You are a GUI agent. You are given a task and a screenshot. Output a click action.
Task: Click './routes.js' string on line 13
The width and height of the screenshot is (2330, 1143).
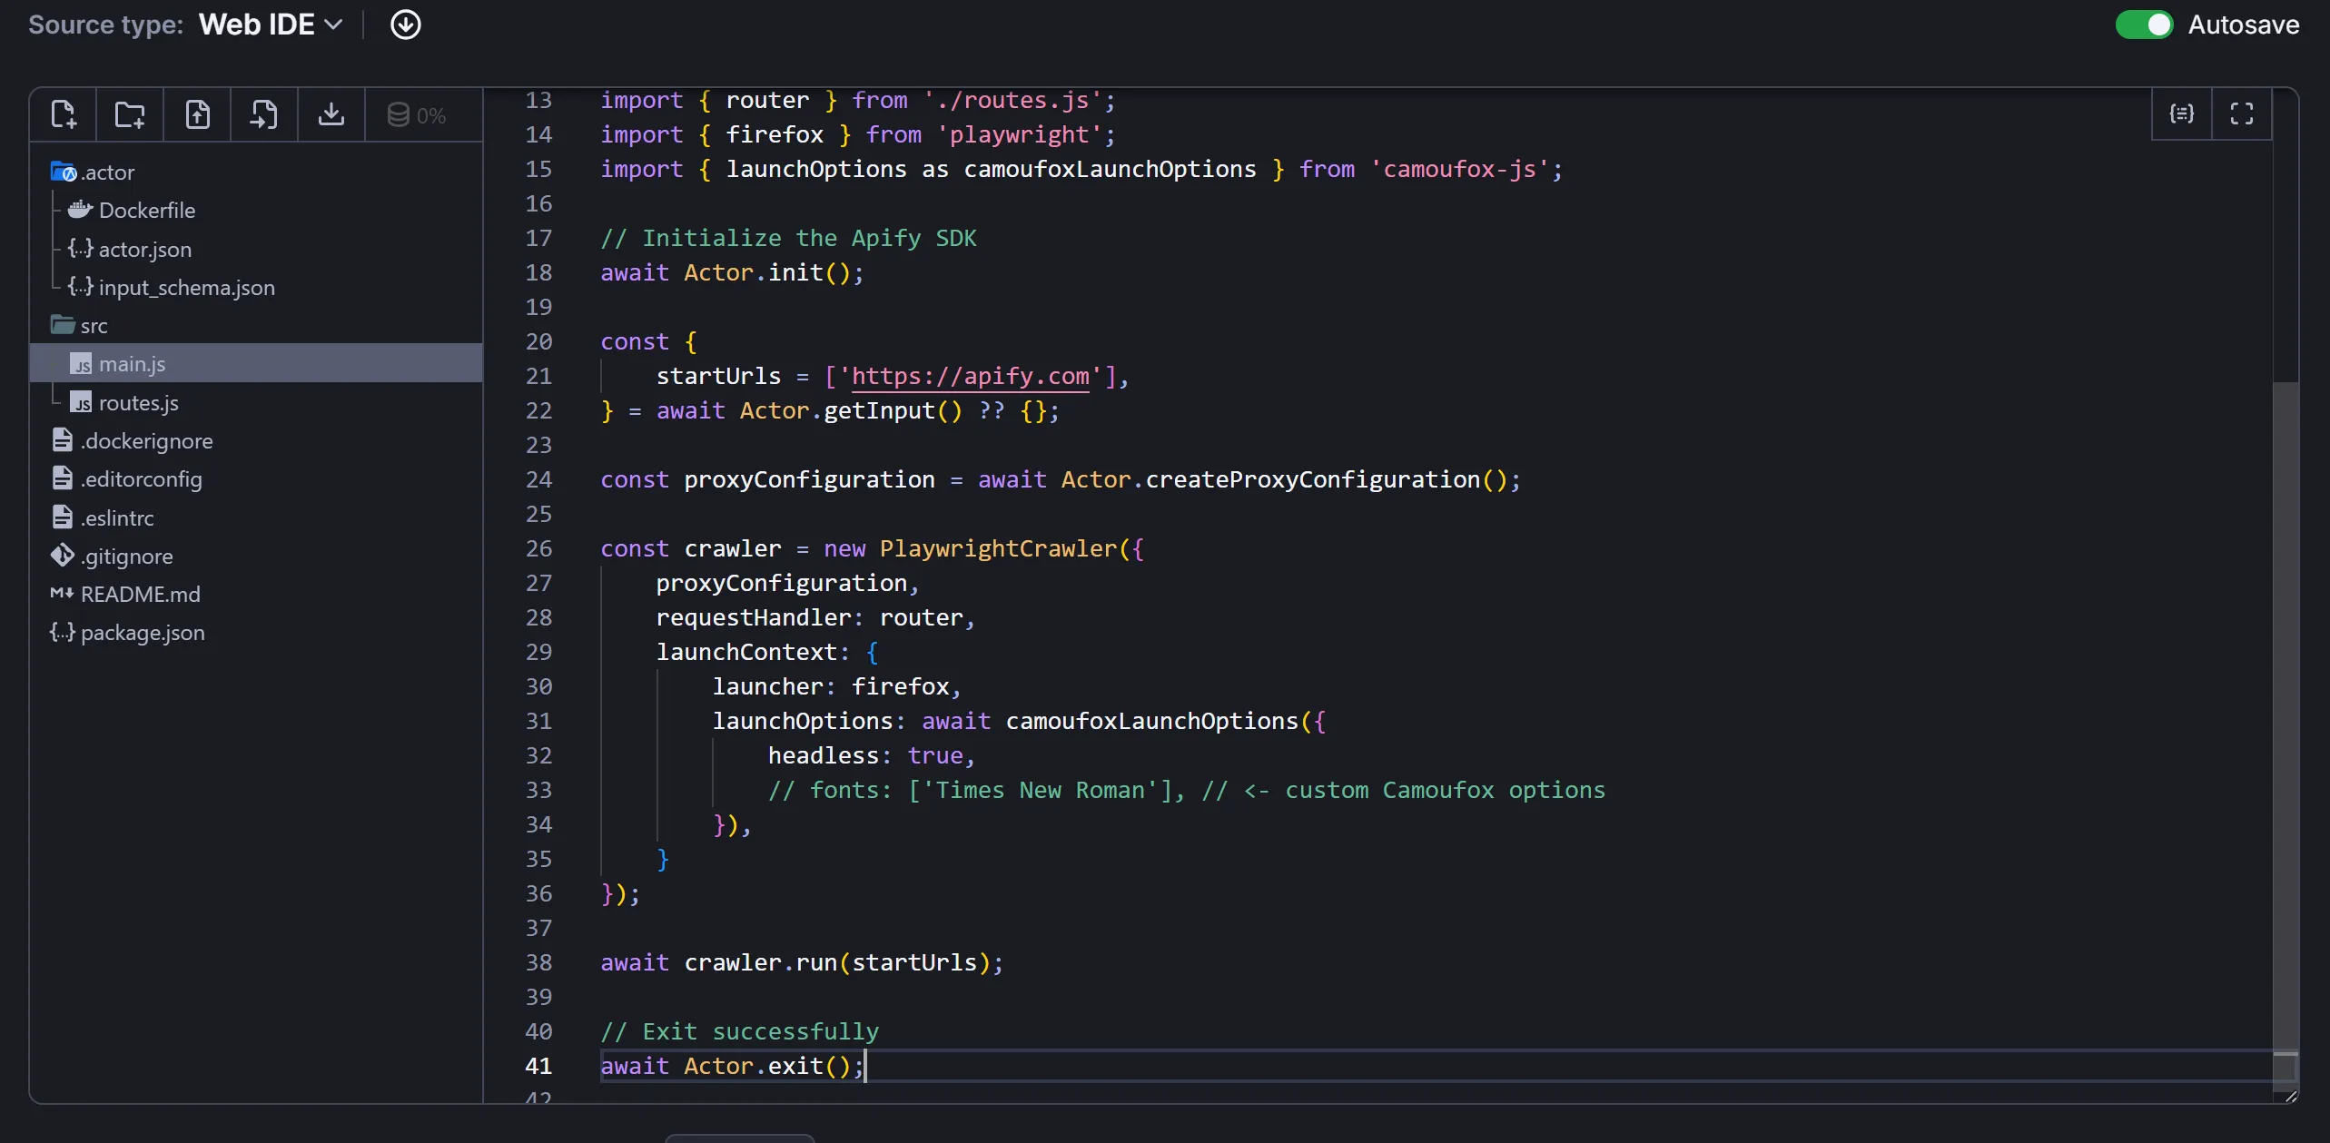[x=1012, y=100]
